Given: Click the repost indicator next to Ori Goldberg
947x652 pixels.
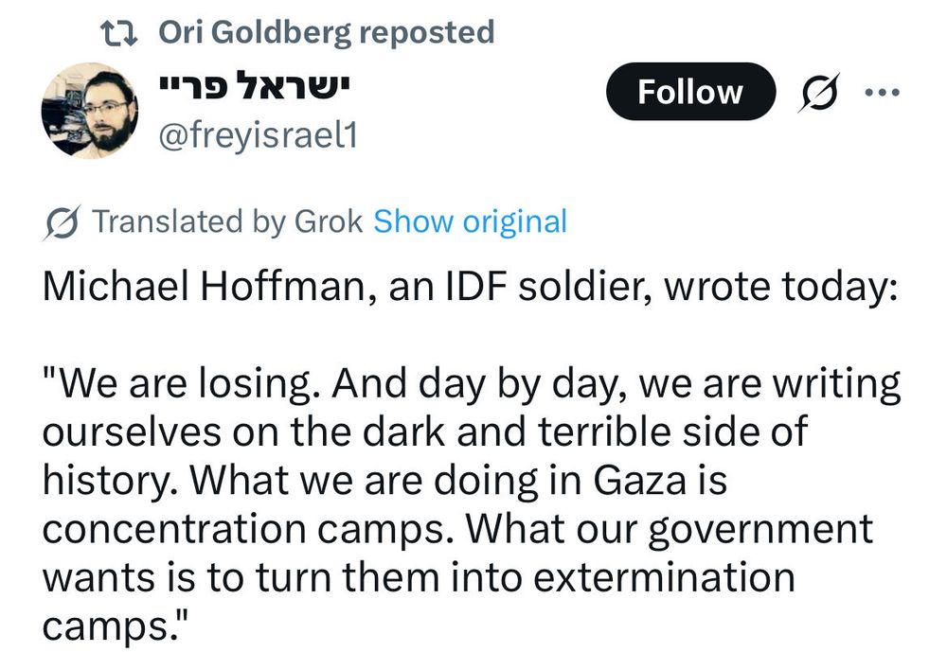Looking at the screenshot, I should click(118, 30).
